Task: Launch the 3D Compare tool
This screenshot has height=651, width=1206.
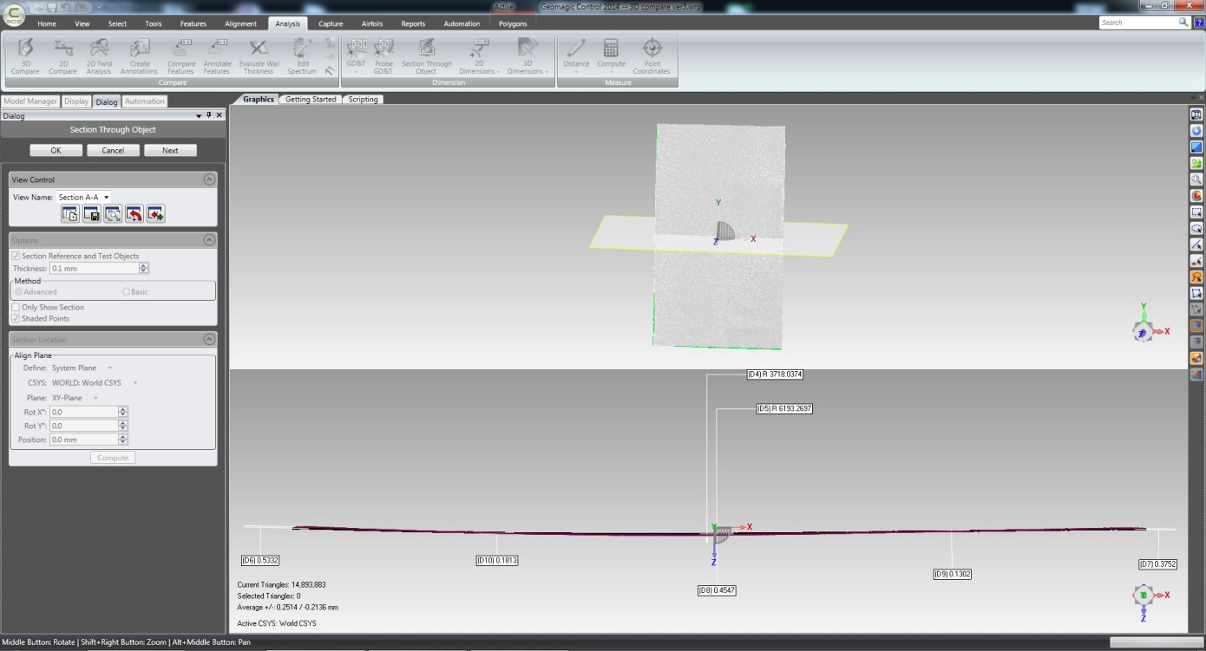Action: 25,56
